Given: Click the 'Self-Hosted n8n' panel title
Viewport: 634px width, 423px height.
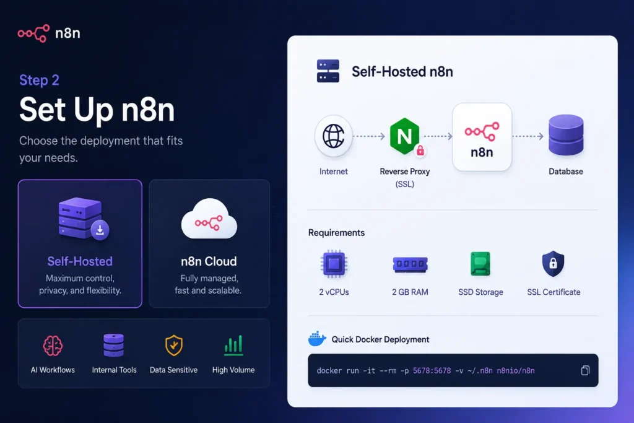Looking at the screenshot, I should [402, 72].
